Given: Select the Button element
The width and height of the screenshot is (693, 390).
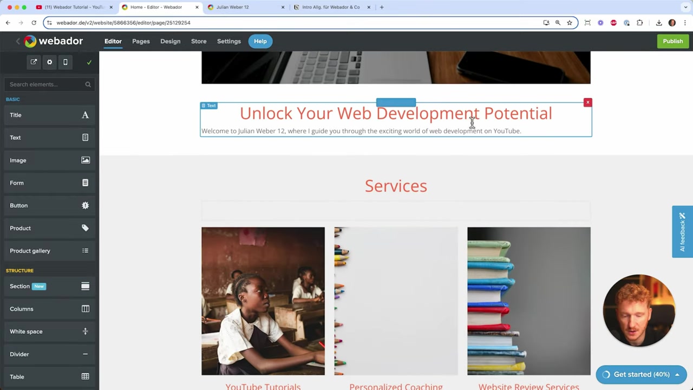Looking at the screenshot, I should point(49,206).
